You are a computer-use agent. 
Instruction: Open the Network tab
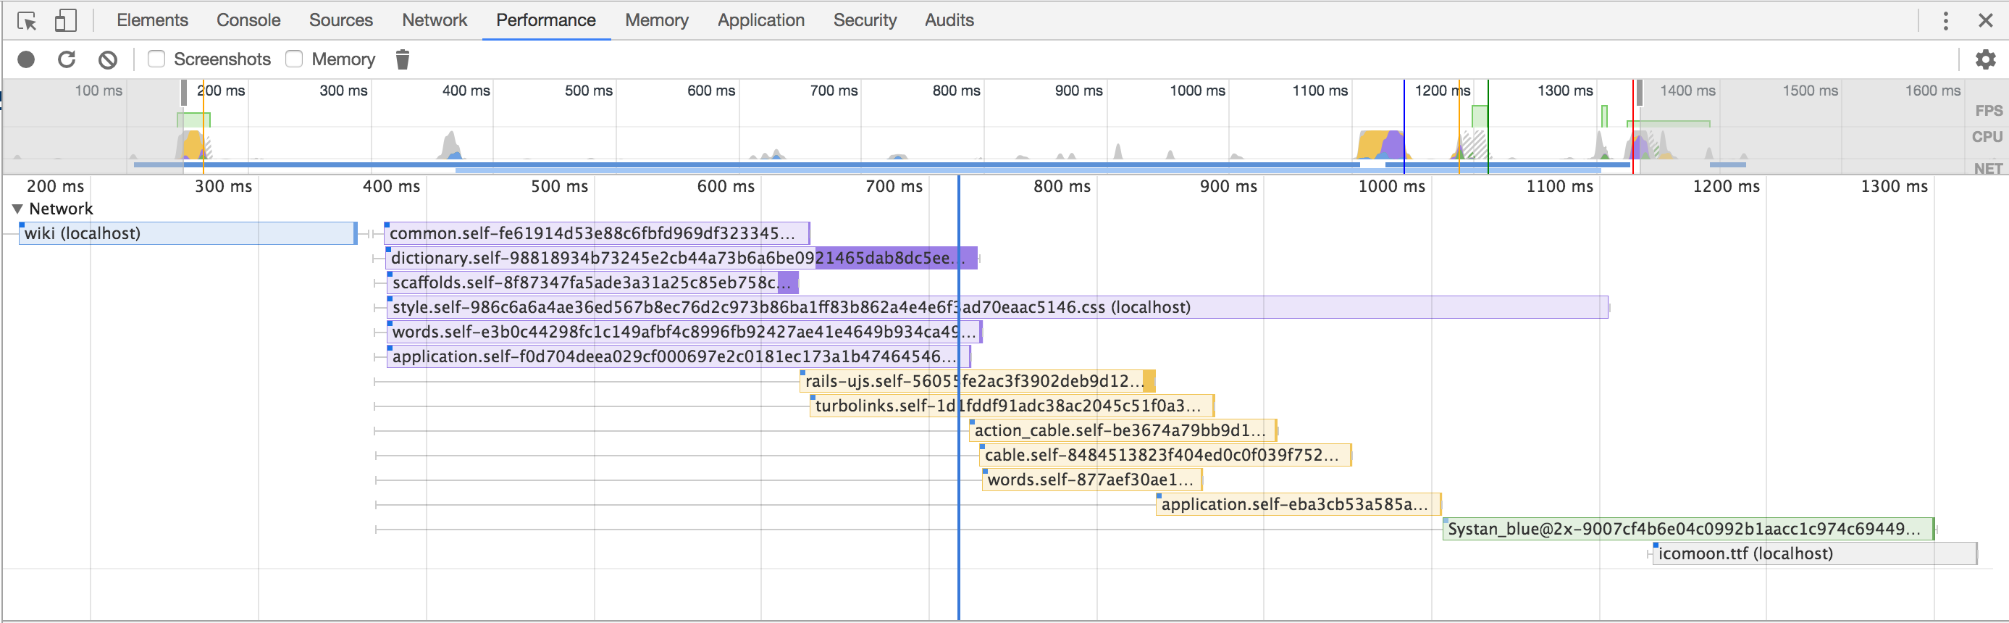[x=435, y=20]
